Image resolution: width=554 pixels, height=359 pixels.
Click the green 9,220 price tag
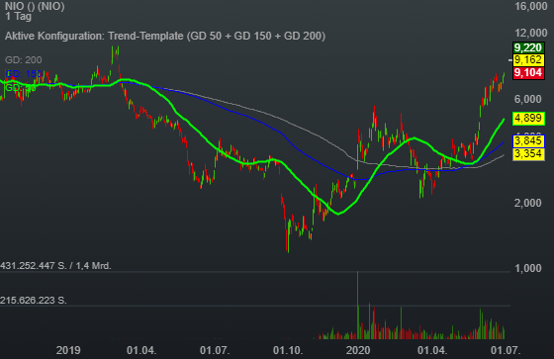point(528,47)
